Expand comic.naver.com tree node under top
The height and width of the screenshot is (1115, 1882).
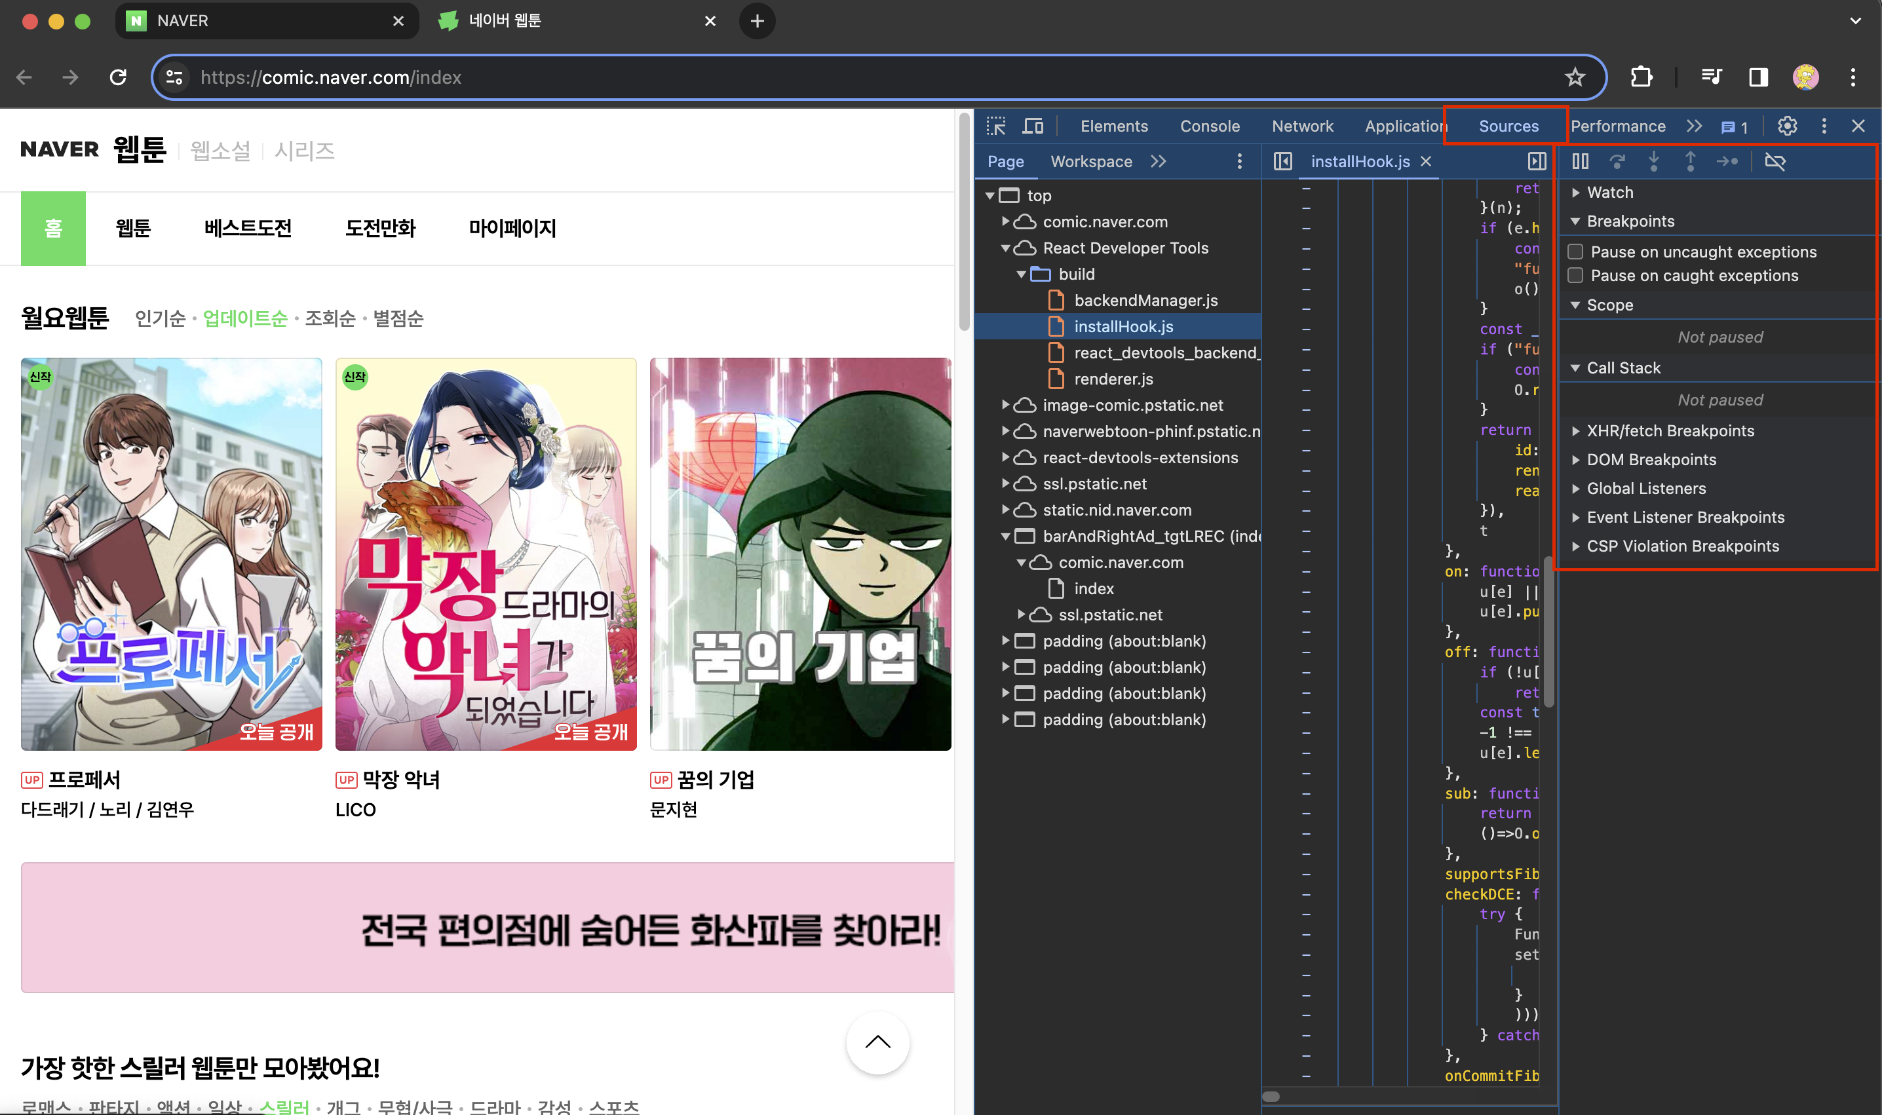coord(1005,221)
